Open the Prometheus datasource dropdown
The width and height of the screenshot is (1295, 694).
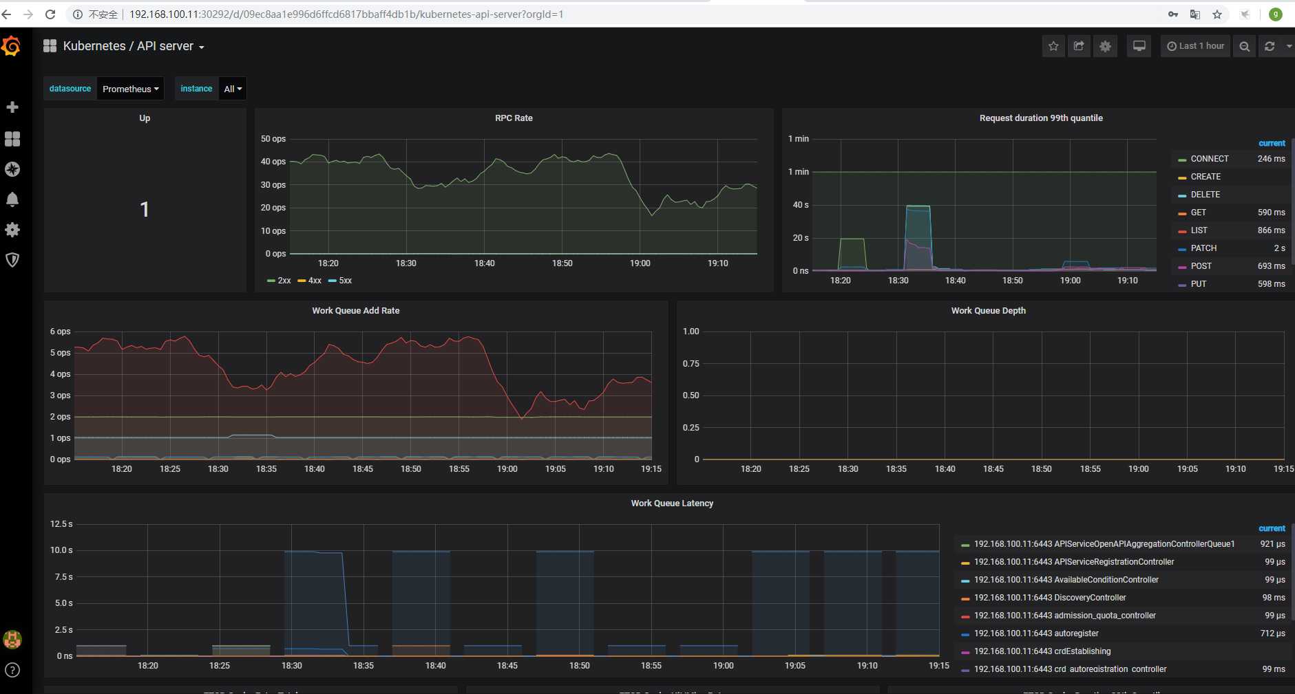tap(131, 89)
